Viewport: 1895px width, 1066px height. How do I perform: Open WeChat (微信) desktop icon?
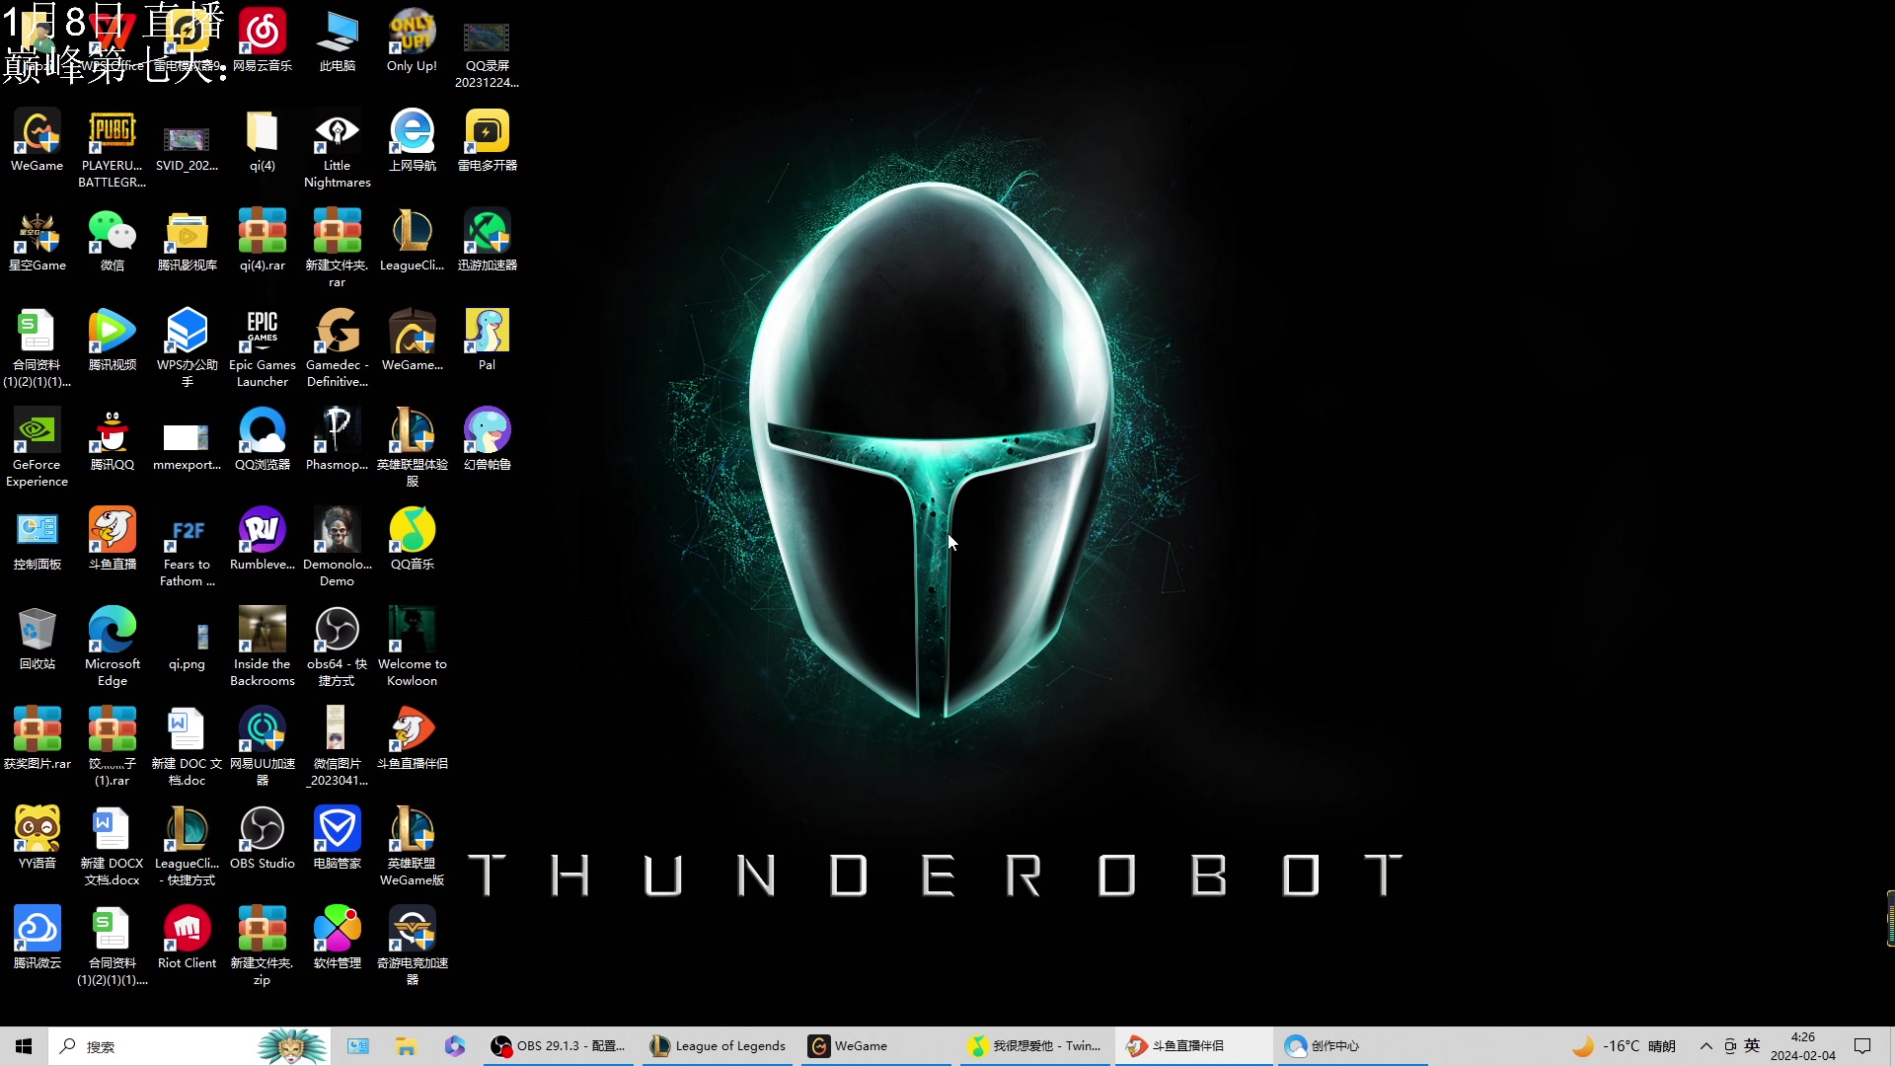(113, 241)
